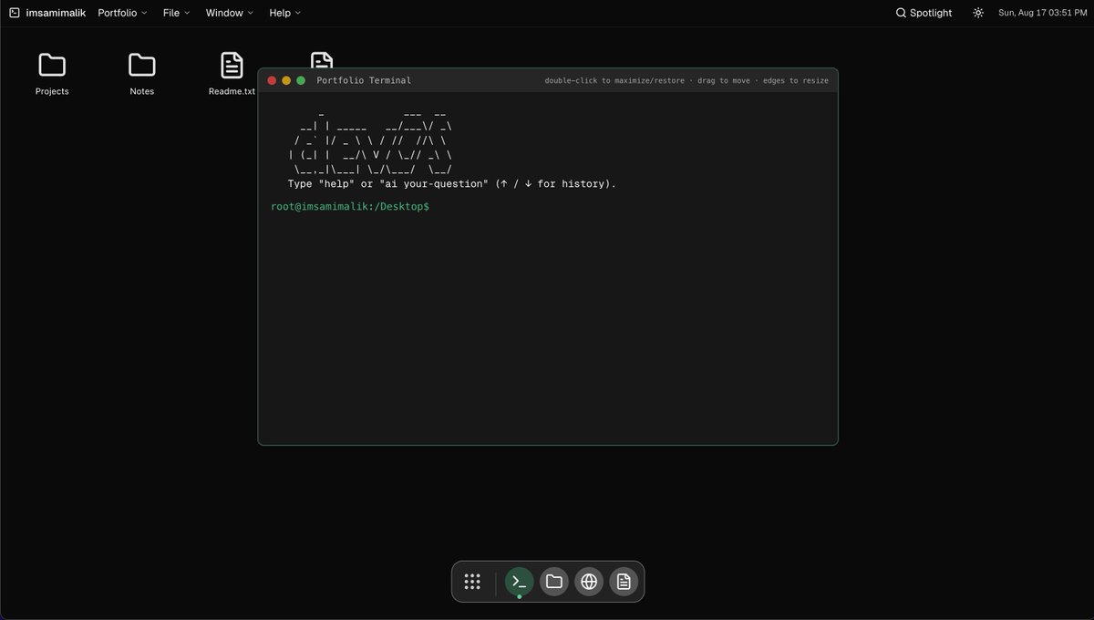Expand the Help menu

284,13
